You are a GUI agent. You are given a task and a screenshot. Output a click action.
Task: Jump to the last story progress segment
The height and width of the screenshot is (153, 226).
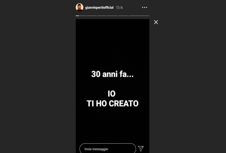point(144,16)
